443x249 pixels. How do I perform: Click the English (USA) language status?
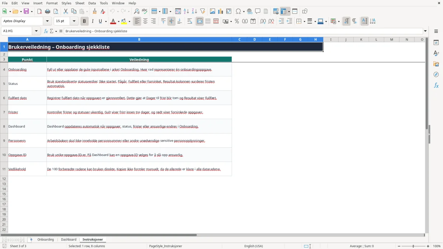point(254,246)
